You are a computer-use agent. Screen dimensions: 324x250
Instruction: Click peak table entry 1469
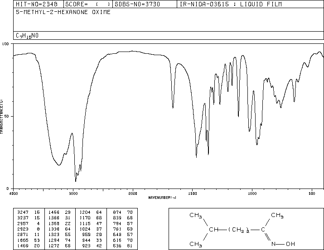[x=23, y=245]
